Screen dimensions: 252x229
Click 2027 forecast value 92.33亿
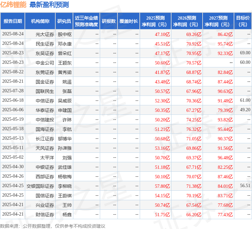[x=225, y=53]
